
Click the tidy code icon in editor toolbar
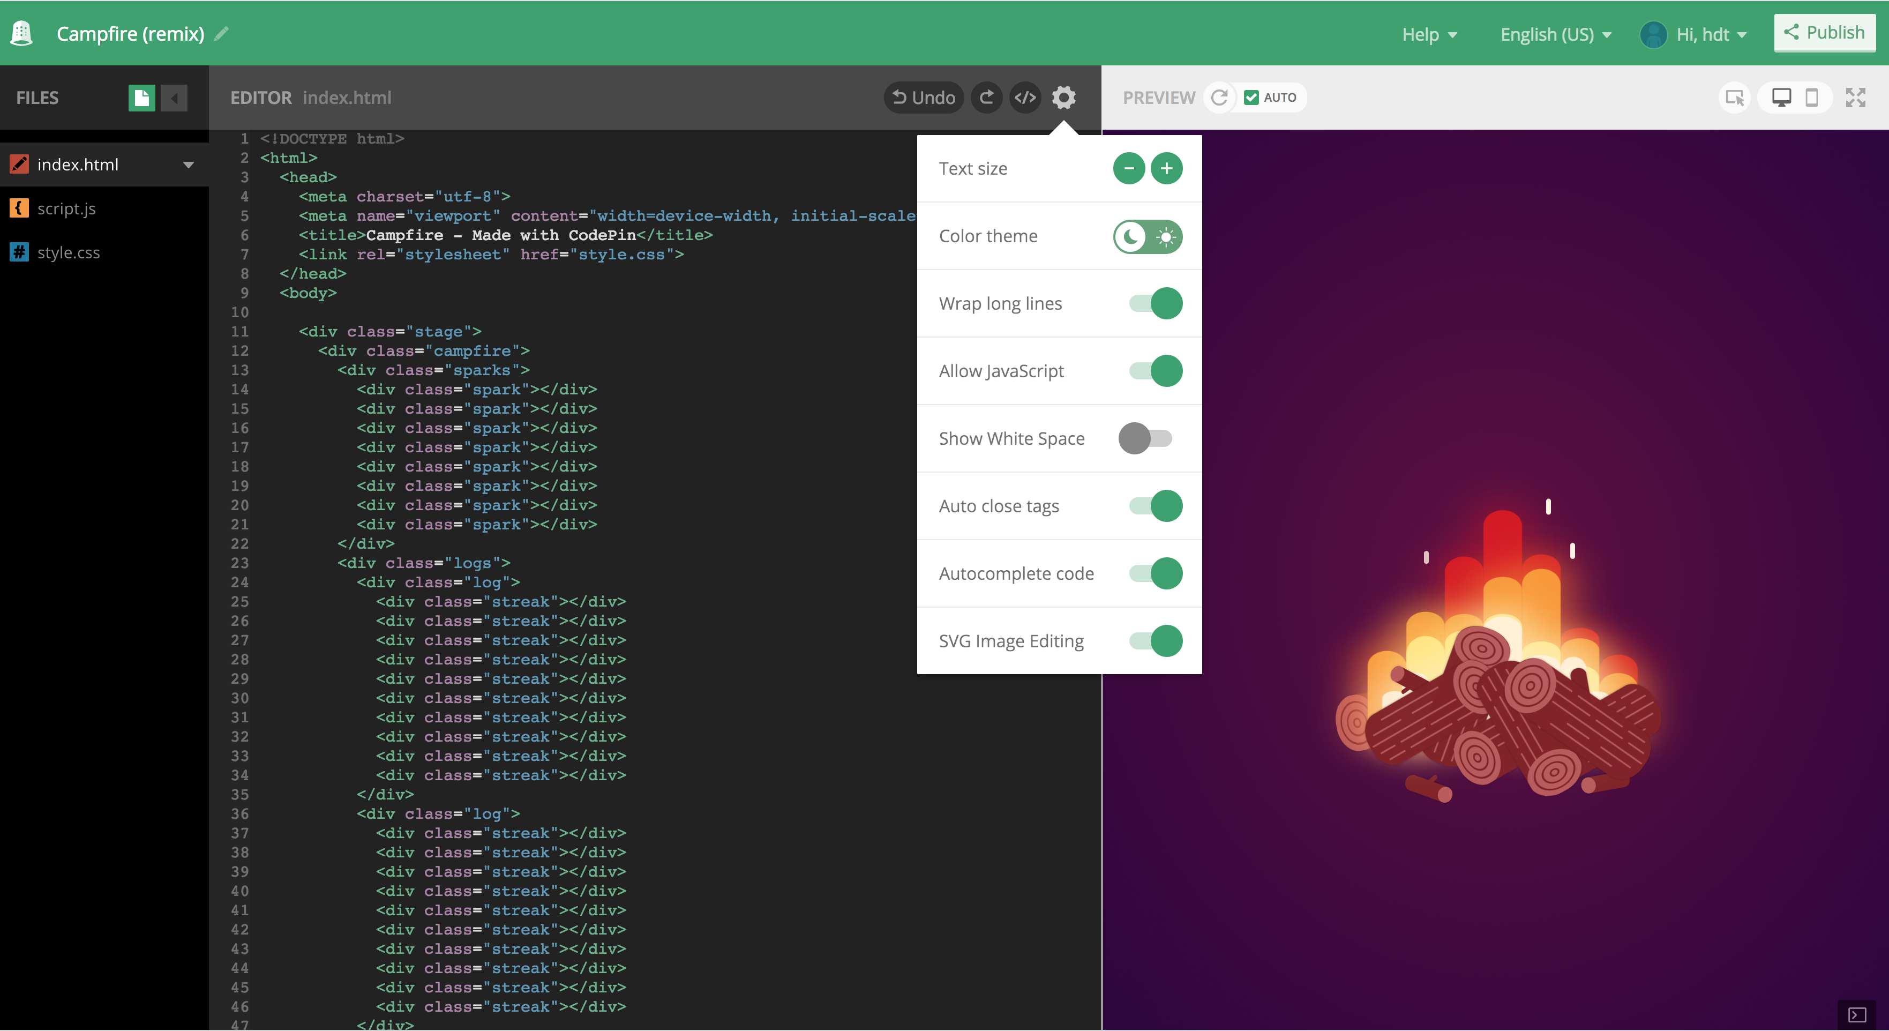pos(1025,98)
